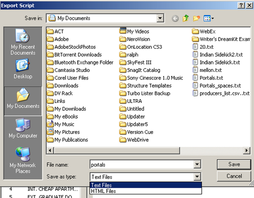The width and height of the screenshot is (254, 198).
Task: Select the My eBooks folder
Action: point(62,116)
